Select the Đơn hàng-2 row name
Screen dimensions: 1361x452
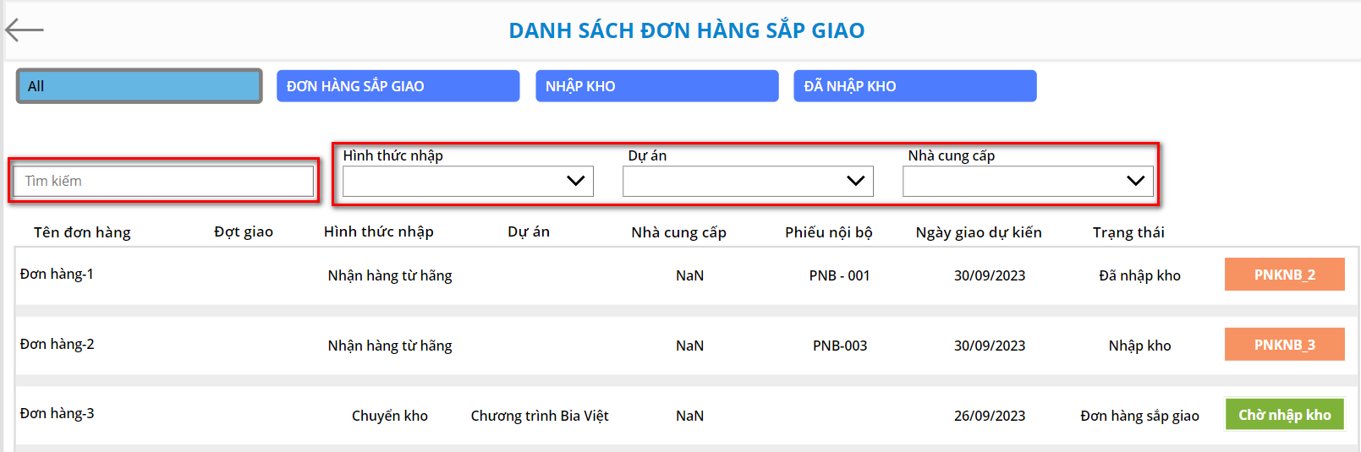58,345
